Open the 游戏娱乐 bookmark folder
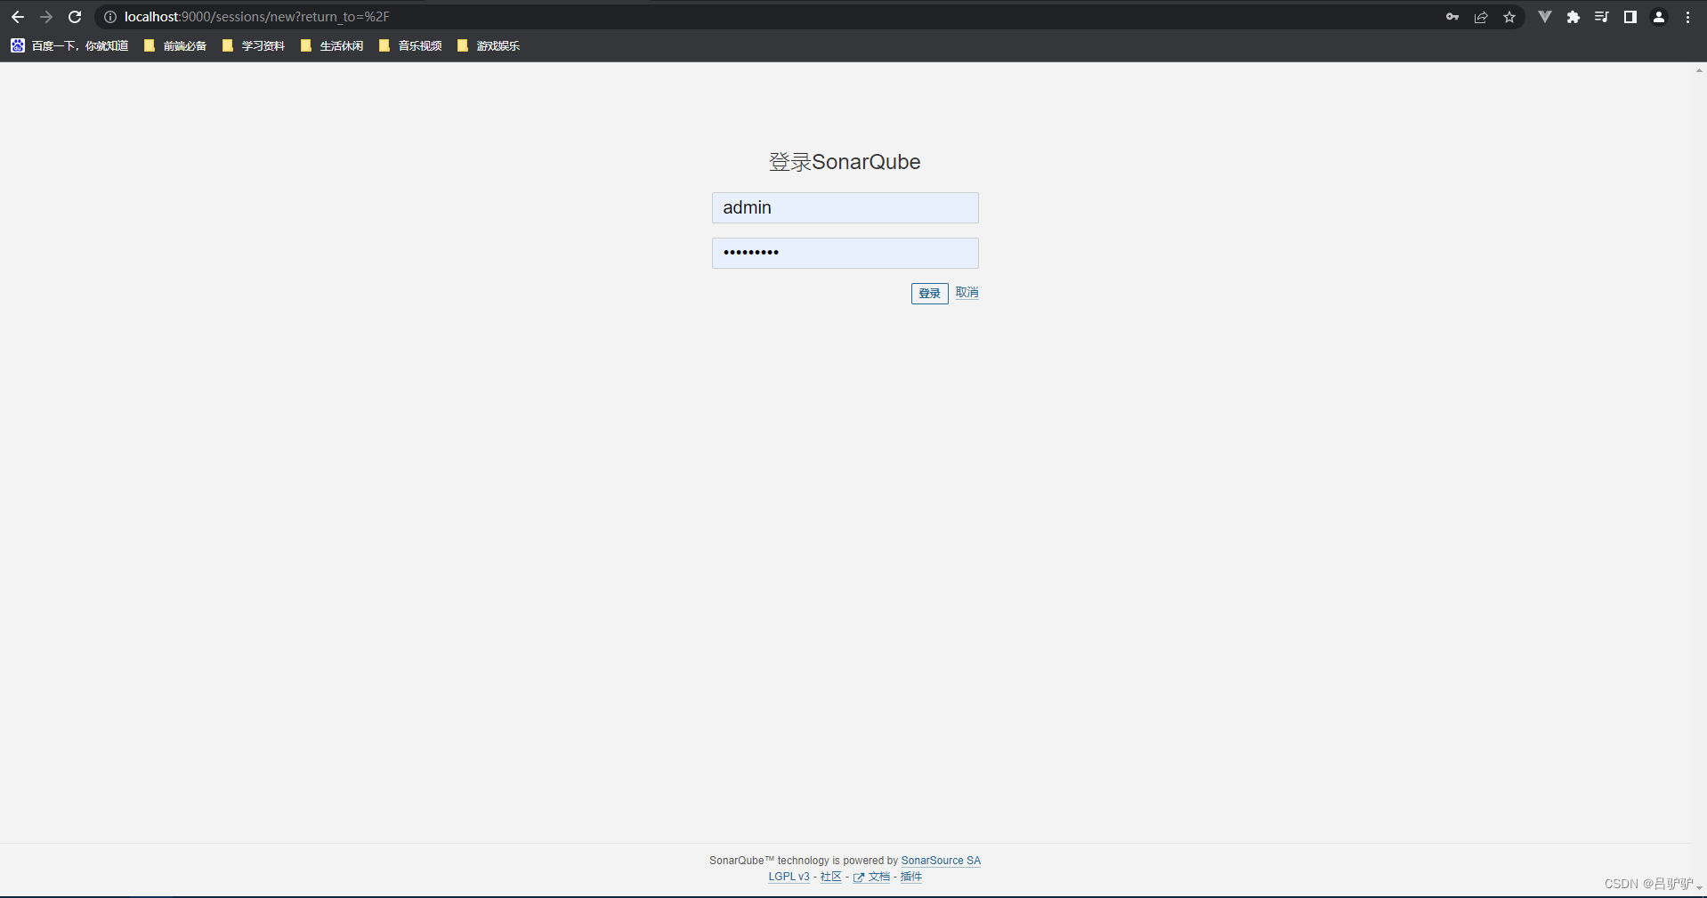The image size is (1707, 898). [x=489, y=45]
